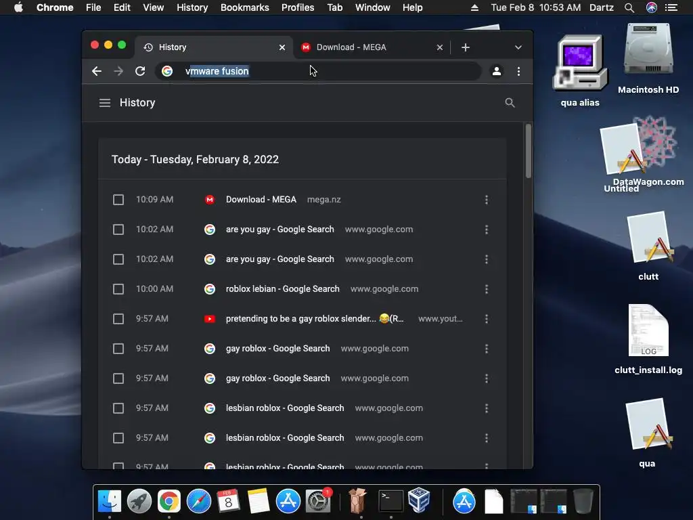The width and height of the screenshot is (693, 520).
Task: Open Notification Center from the menu bar
Action: (x=671, y=7)
